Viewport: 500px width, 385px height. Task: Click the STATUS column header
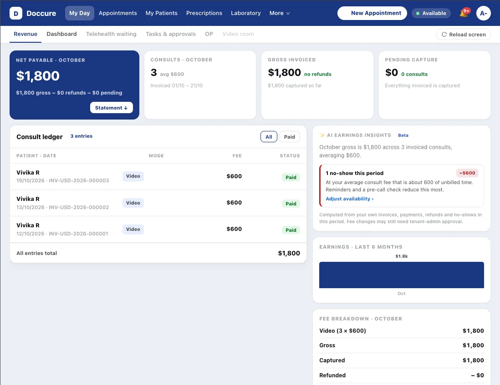(290, 155)
